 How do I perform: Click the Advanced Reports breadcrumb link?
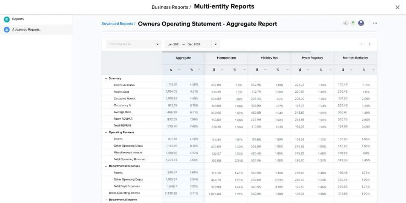(117, 24)
